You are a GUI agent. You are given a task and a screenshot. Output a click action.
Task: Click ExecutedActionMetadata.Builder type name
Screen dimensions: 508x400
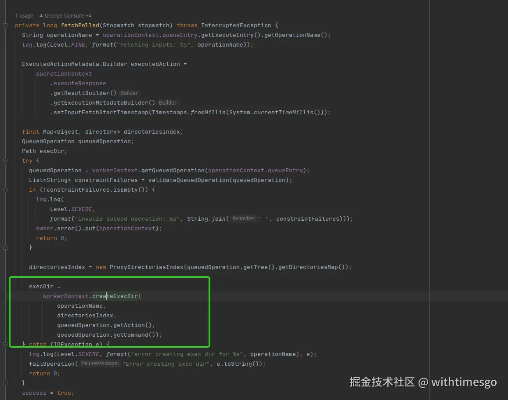[x=75, y=64]
